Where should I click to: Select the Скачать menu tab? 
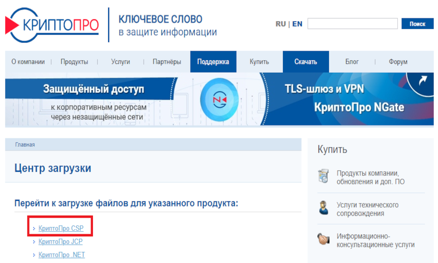click(306, 62)
